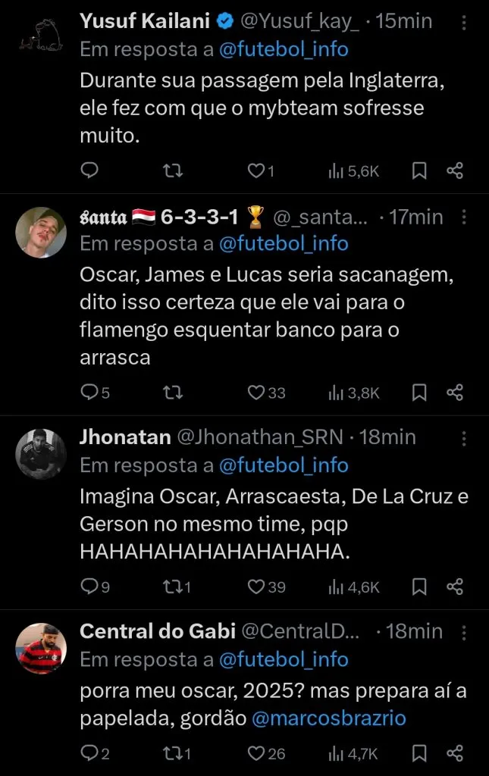Screen dimensions: 489x776
Task: Retweet Yusuf Kailani's tweet
Action: click(x=174, y=171)
